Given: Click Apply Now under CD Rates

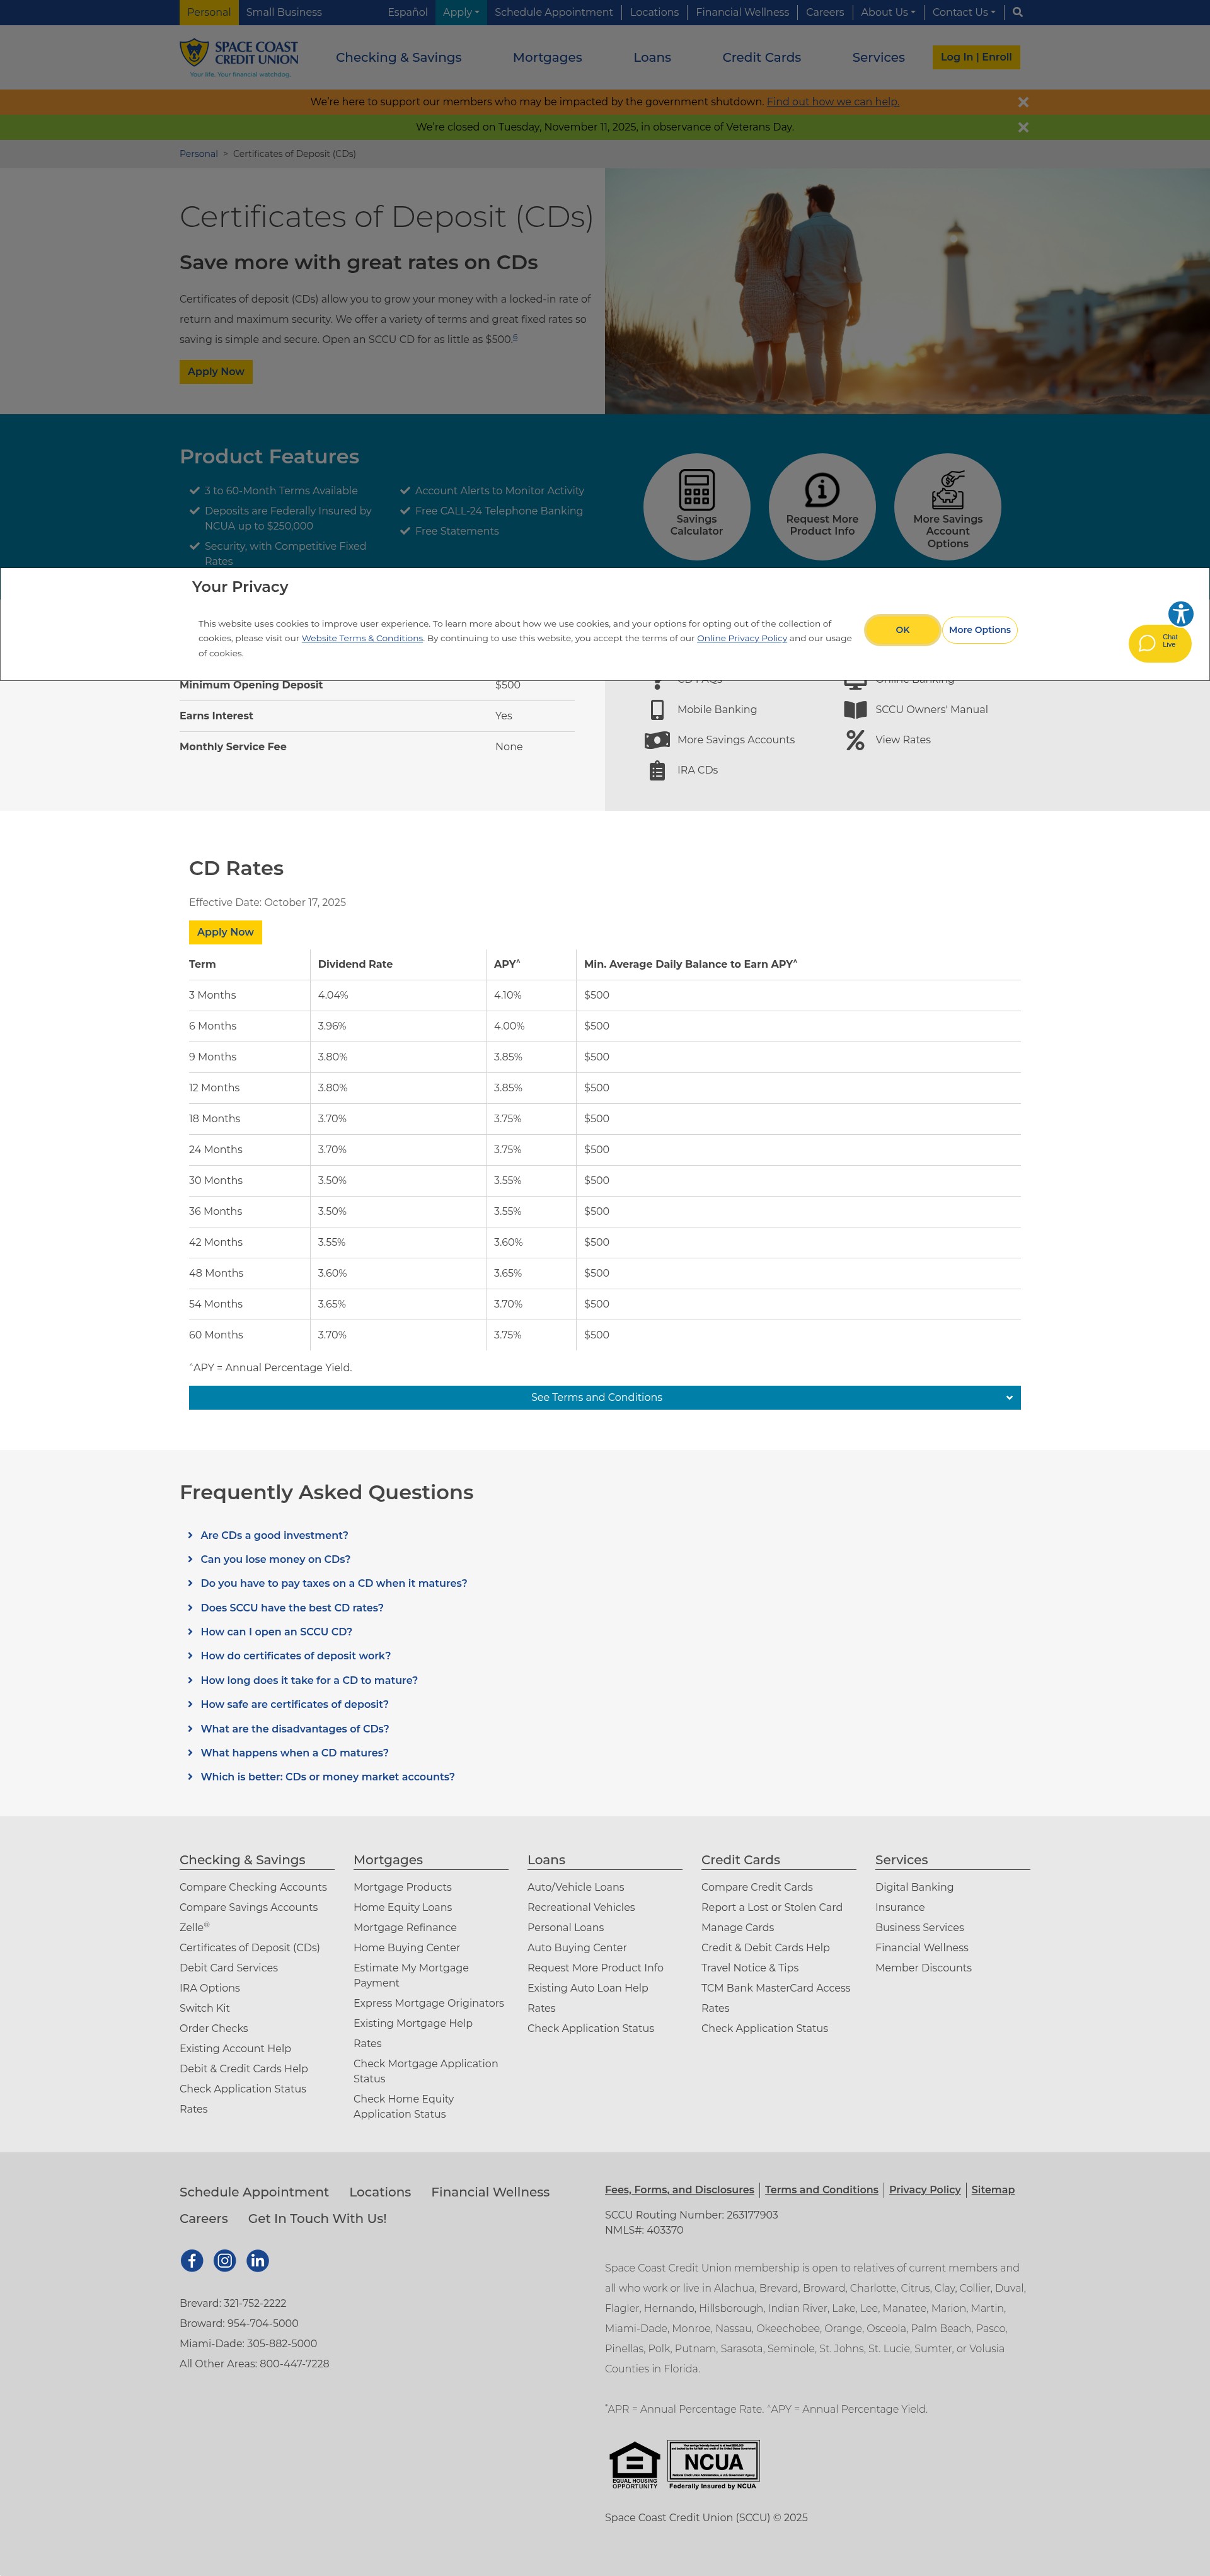Looking at the screenshot, I should (x=225, y=932).
